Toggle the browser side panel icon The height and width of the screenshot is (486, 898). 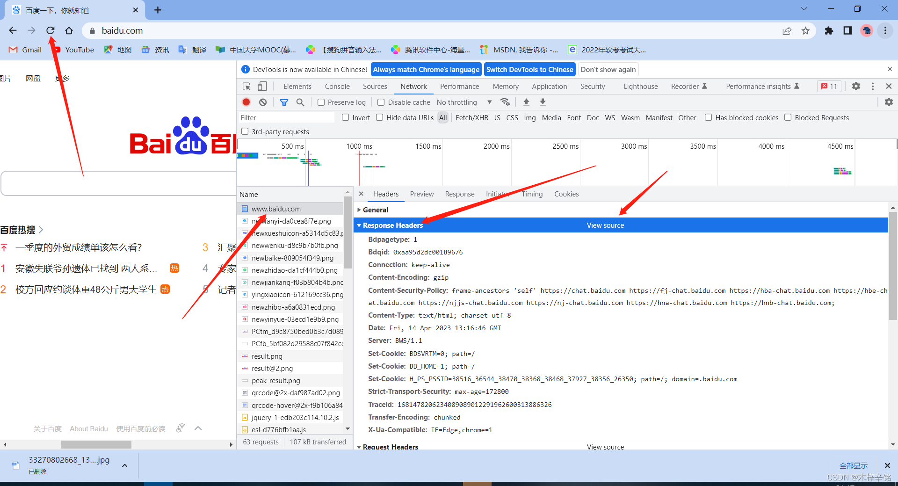pyautogui.click(x=847, y=30)
